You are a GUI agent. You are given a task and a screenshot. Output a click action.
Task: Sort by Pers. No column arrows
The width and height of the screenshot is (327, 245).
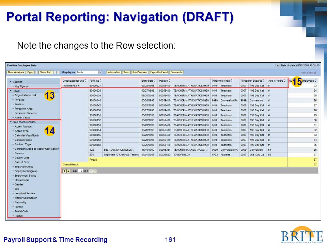(101, 81)
